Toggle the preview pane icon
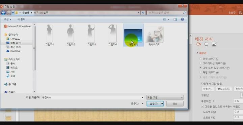Screen dimensions: 243x125 point(175,19)
